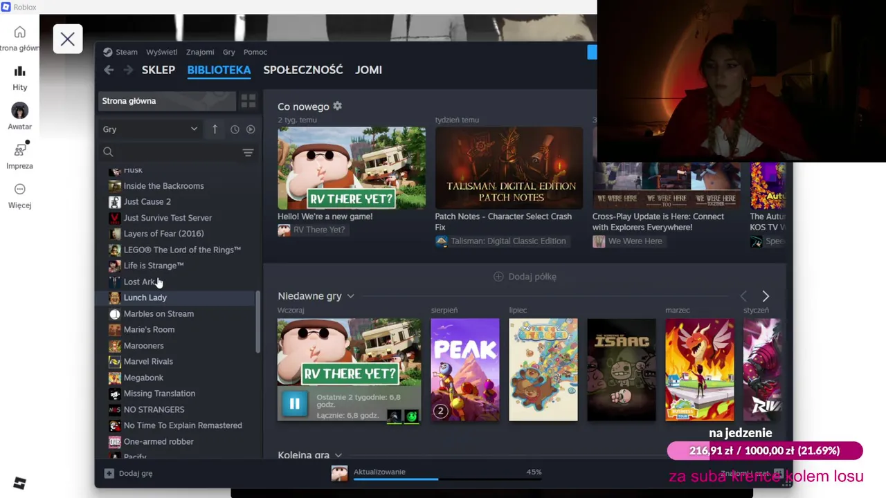
Task: Open the Gry filter dropdown
Action: click(150, 129)
